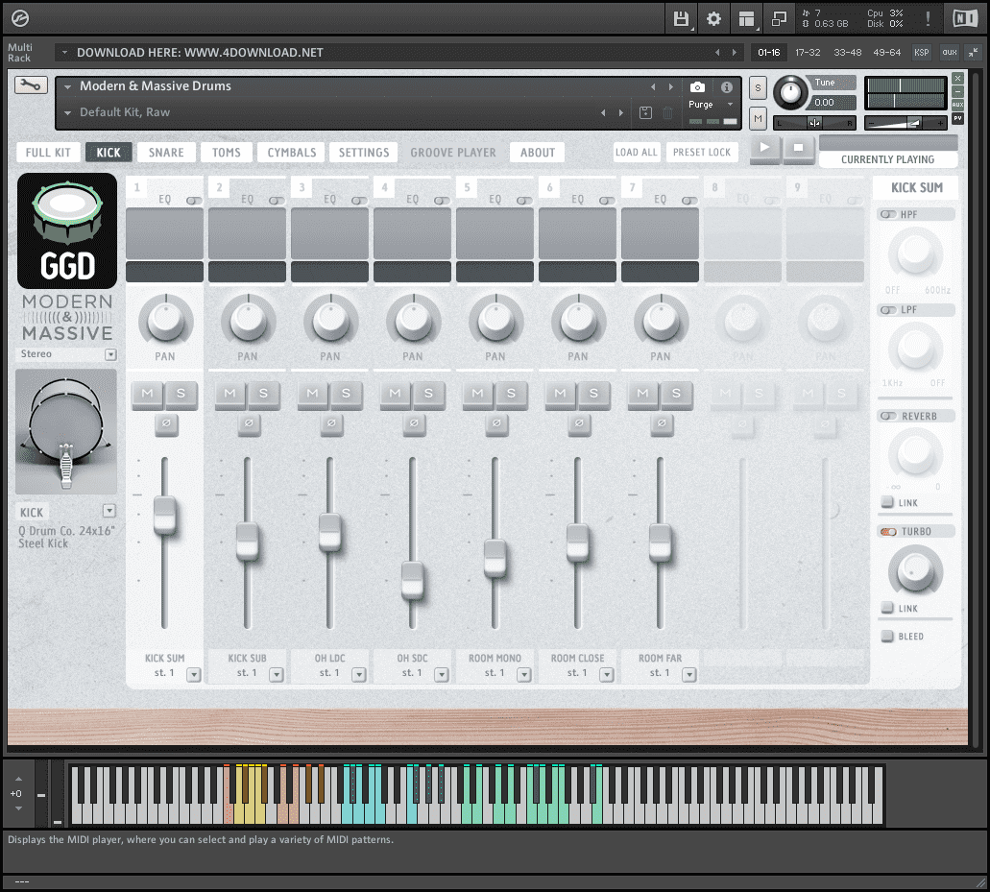Image resolution: width=990 pixels, height=892 pixels.
Task: Select the 17-32 channel range
Action: [x=808, y=53]
